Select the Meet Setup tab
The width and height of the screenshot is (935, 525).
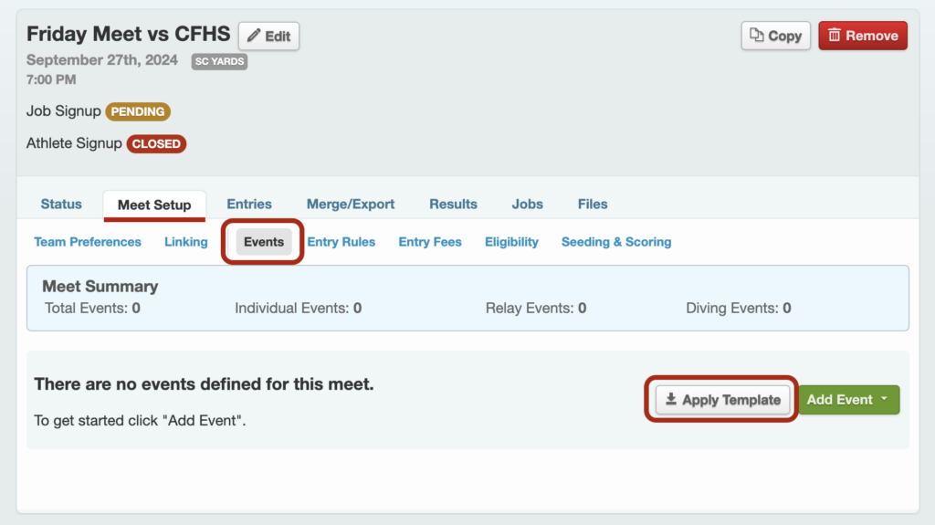pos(154,205)
